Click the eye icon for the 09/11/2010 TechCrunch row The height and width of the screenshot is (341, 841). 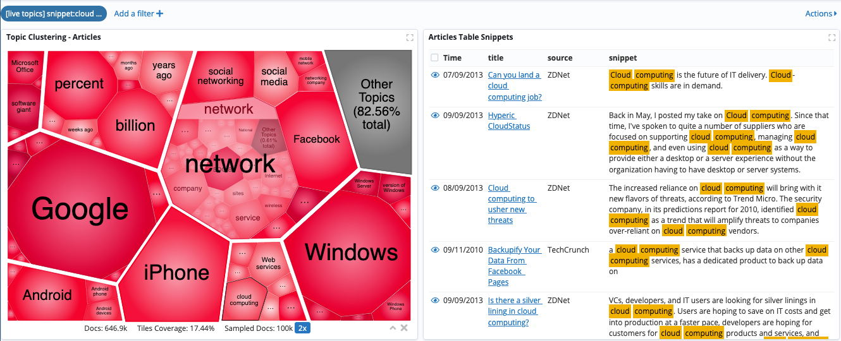coord(435,250)
